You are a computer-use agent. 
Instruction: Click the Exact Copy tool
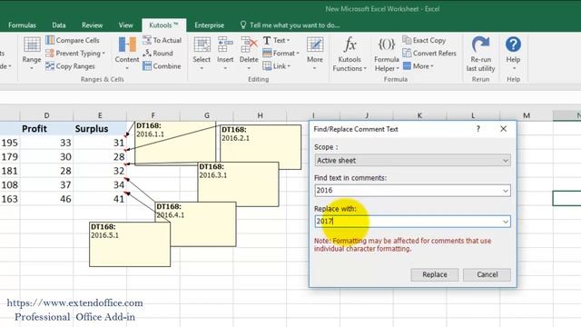pos(424,40)
